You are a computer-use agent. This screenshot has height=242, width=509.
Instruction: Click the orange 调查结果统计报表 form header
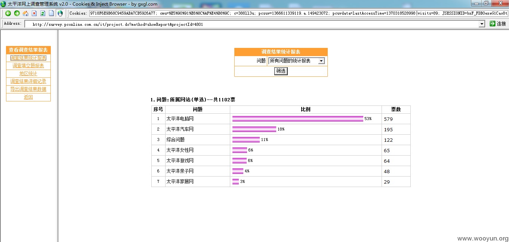pyautogui.click(x=281, y=52)
